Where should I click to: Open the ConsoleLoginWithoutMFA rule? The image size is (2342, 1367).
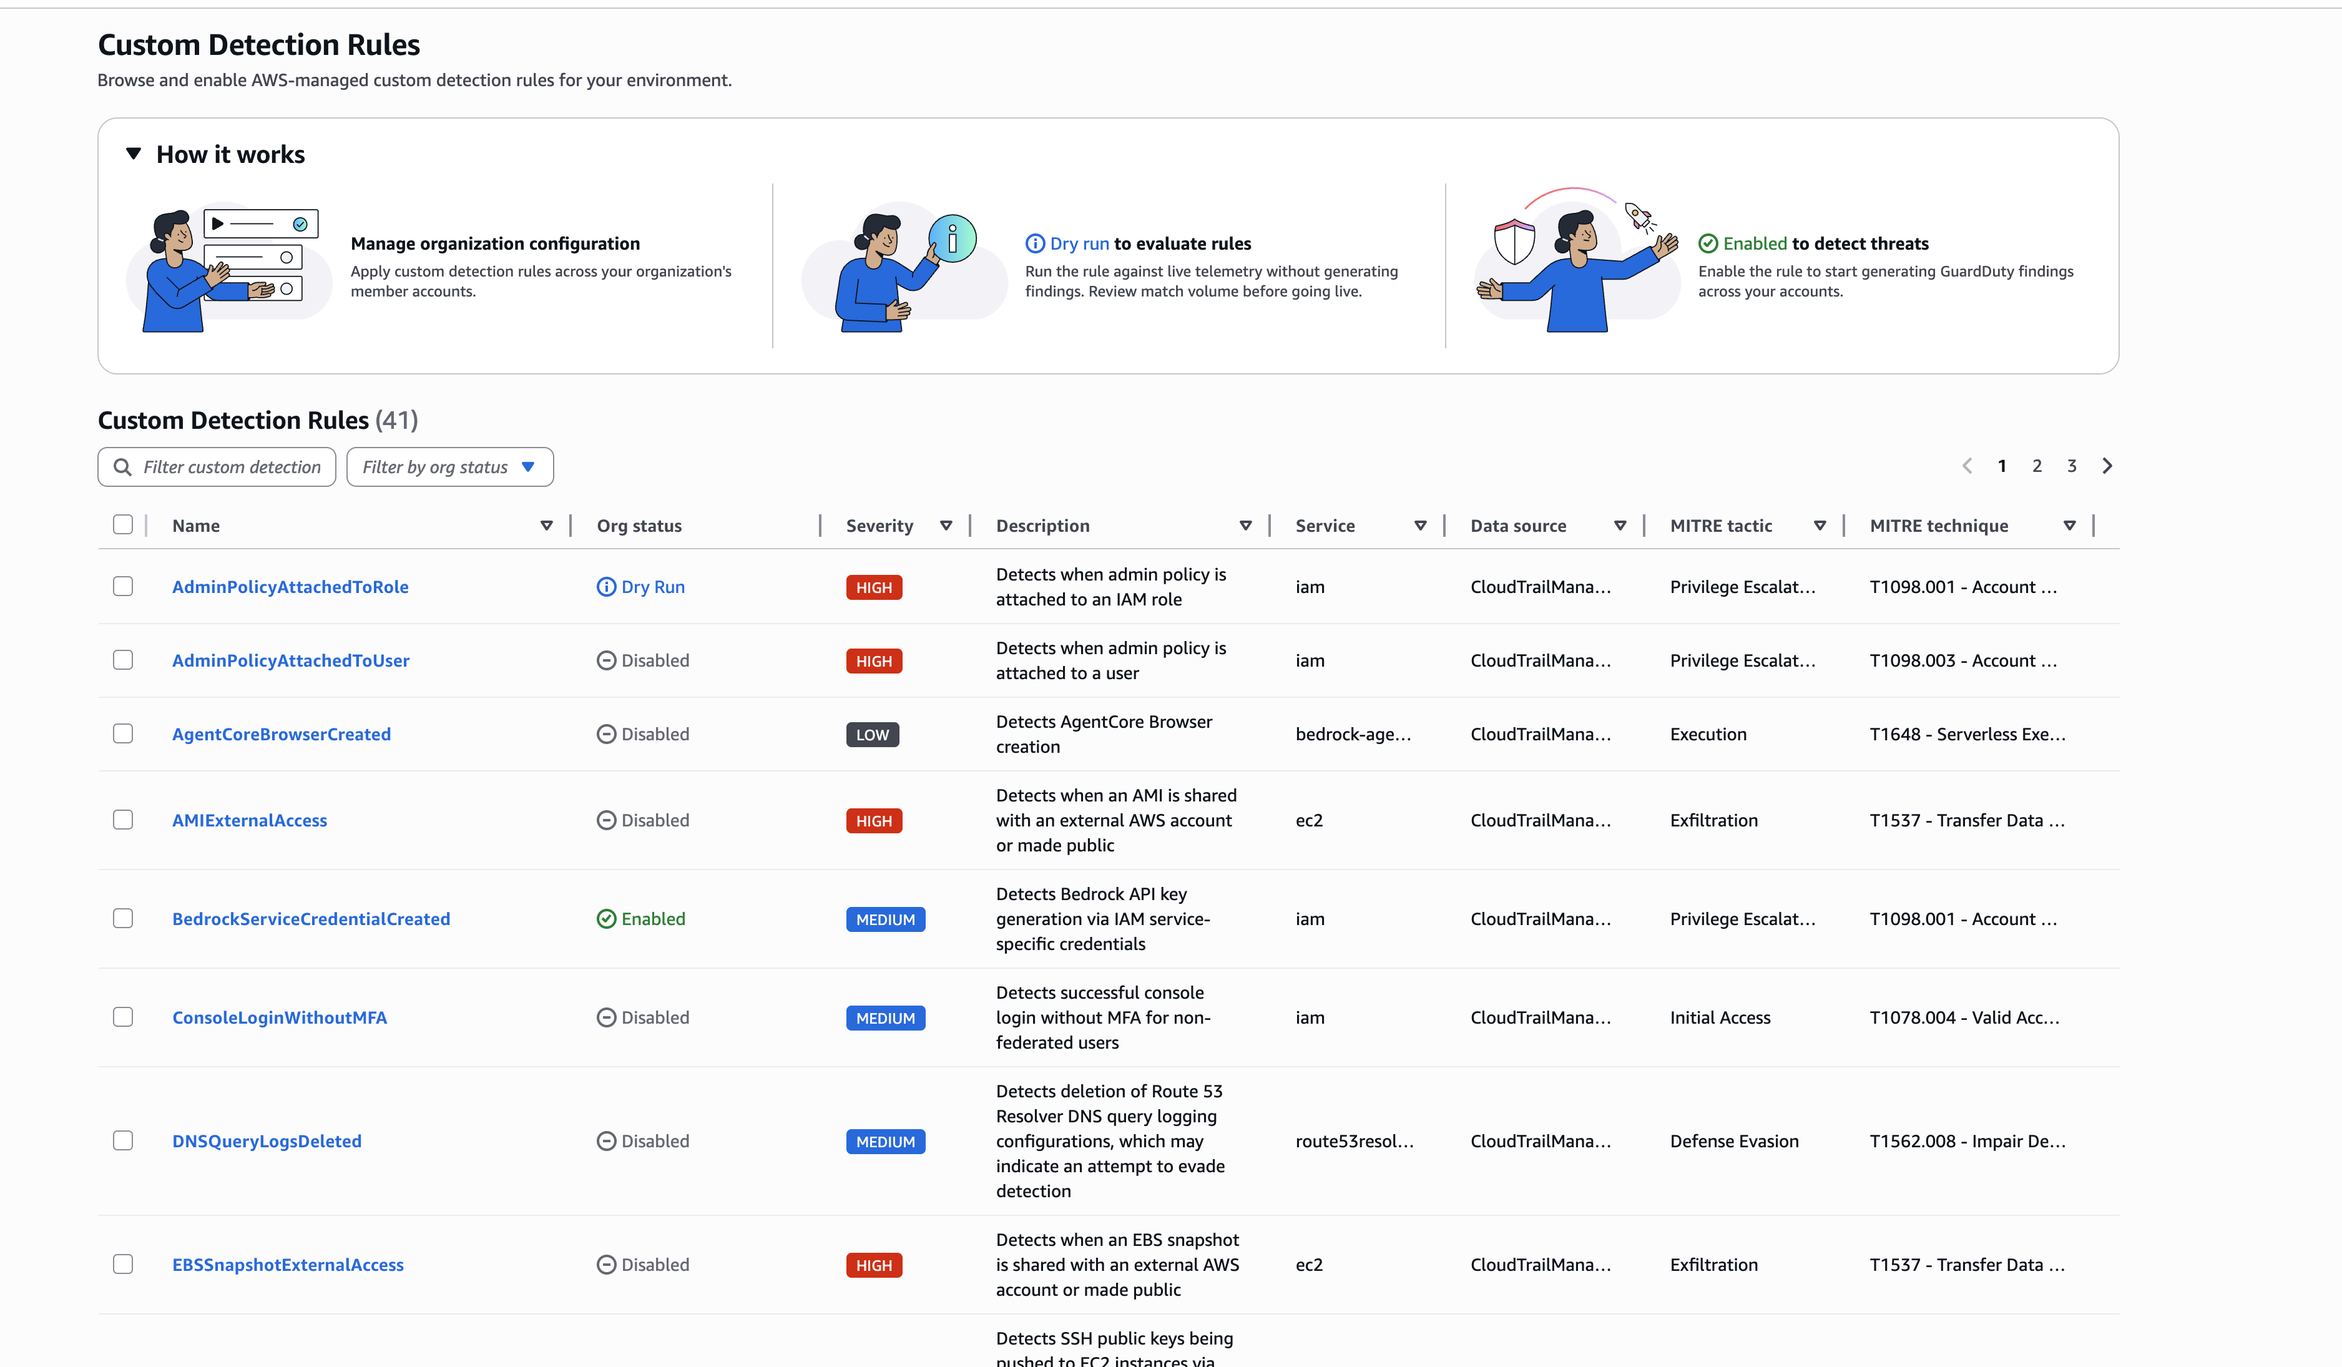280,1017
